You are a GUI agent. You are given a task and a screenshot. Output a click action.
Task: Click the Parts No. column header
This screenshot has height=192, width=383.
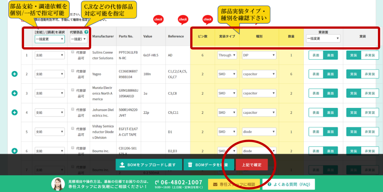tap(126, 36)
